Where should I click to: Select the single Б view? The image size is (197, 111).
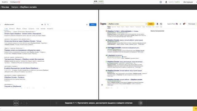click(26, 103)
